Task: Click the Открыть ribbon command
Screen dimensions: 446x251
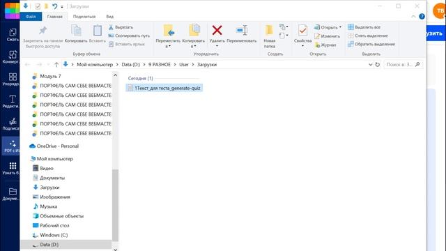Action: coord(328,27)
